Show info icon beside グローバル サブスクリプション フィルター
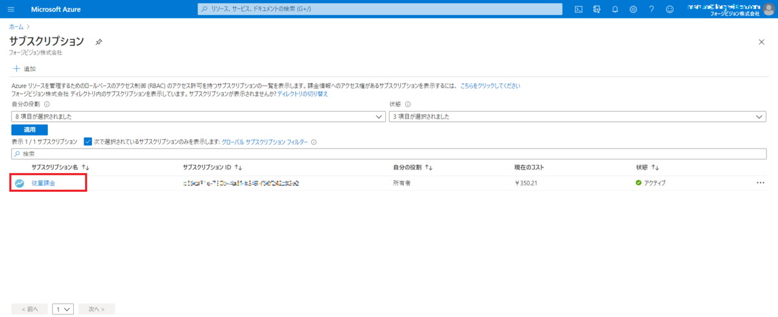Viewport: 778px width, 317px height. pyautogui.click(x=314, y=141)
